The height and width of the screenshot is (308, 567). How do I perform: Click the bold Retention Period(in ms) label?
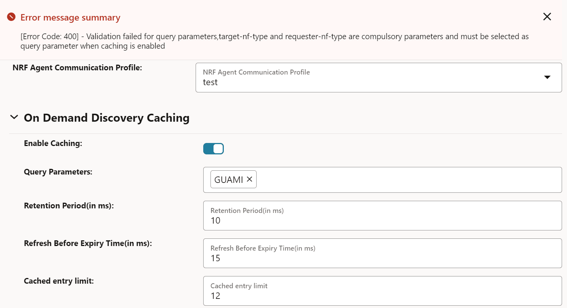(69, 206)
